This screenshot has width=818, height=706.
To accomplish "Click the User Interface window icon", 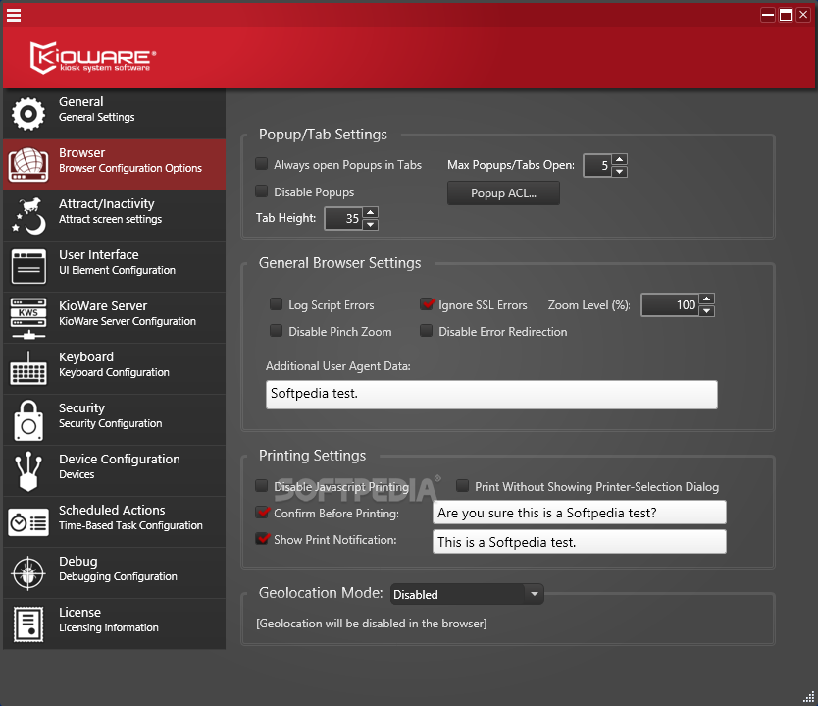I will pos(28,267).
